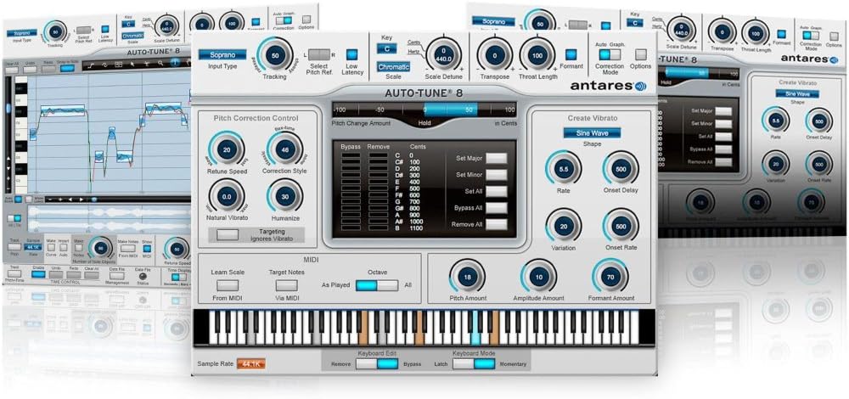849x399 pixels.
Task: Toggle Low Latency in the front window
Action: click(x=352, y=54)
